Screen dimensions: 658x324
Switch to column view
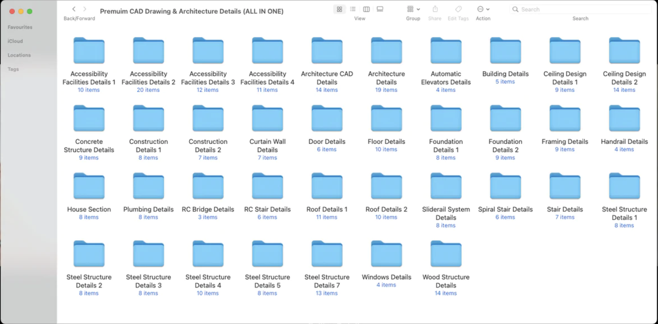pos(366,9)
